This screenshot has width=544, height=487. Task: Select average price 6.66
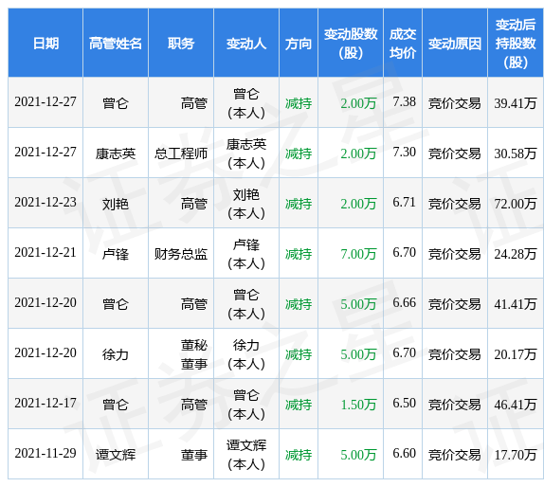[404, 302]
